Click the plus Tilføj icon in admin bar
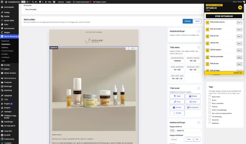Screen dimensions: 246x144 click(x=46, y=2)
